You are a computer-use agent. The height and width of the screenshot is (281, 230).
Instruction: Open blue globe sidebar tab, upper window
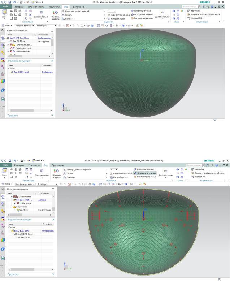3,90
